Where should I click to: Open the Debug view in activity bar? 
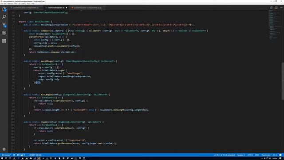click(4, 33)
